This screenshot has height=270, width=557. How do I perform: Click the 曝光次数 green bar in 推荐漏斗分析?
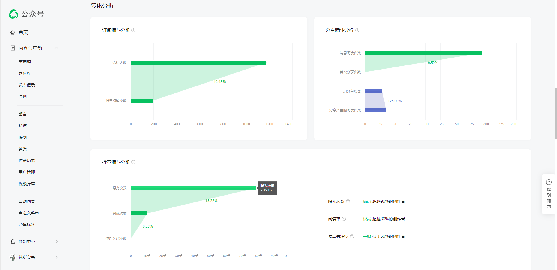click(193, 188)
